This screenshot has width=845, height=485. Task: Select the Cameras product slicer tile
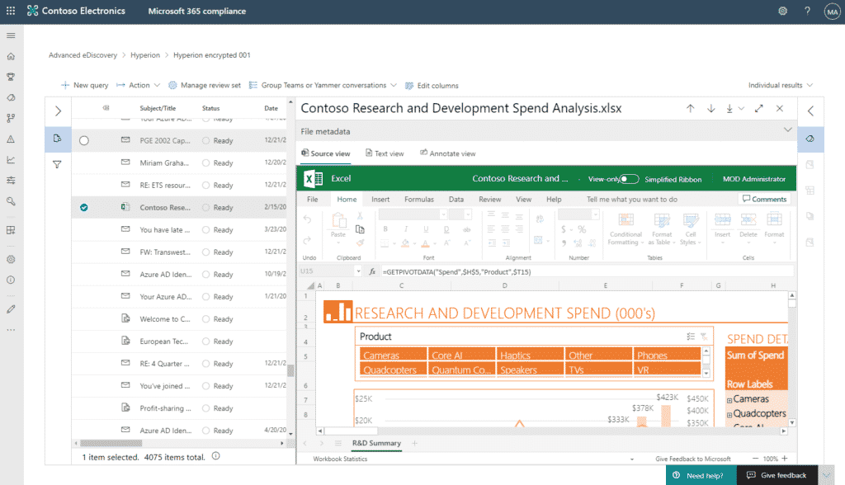pyautogui.click(x=389, y=356)
